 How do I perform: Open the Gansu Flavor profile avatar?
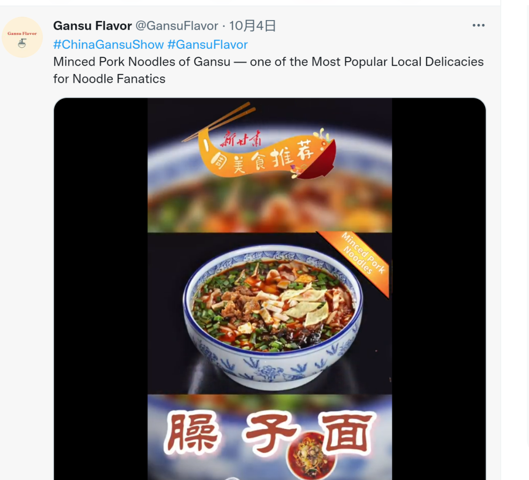(22, 37)
